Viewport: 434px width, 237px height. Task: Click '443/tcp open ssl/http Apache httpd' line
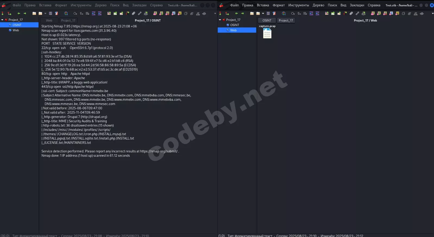pos(67,87)
